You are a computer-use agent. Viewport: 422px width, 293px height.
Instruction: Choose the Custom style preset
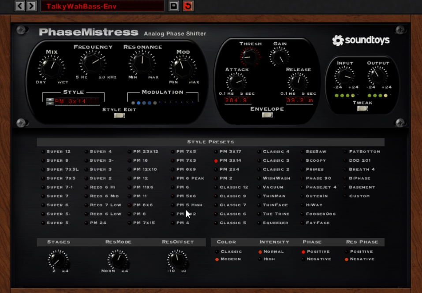(x=357, y=196)
